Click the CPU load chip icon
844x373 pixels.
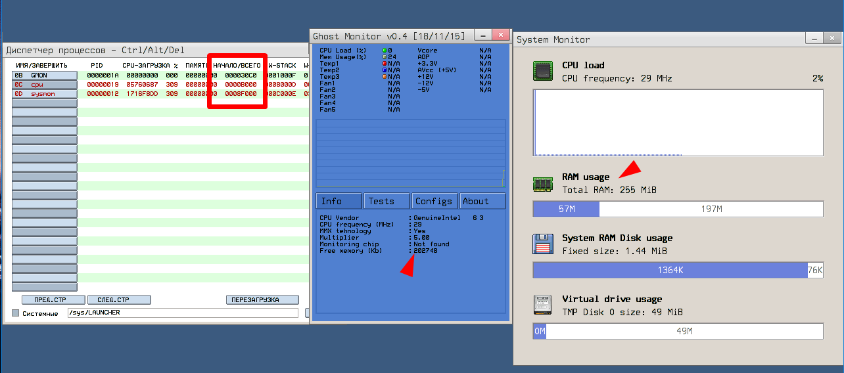[x=543, y=72]
